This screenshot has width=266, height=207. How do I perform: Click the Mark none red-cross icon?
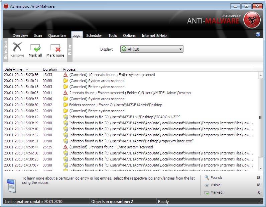(55, 48)
